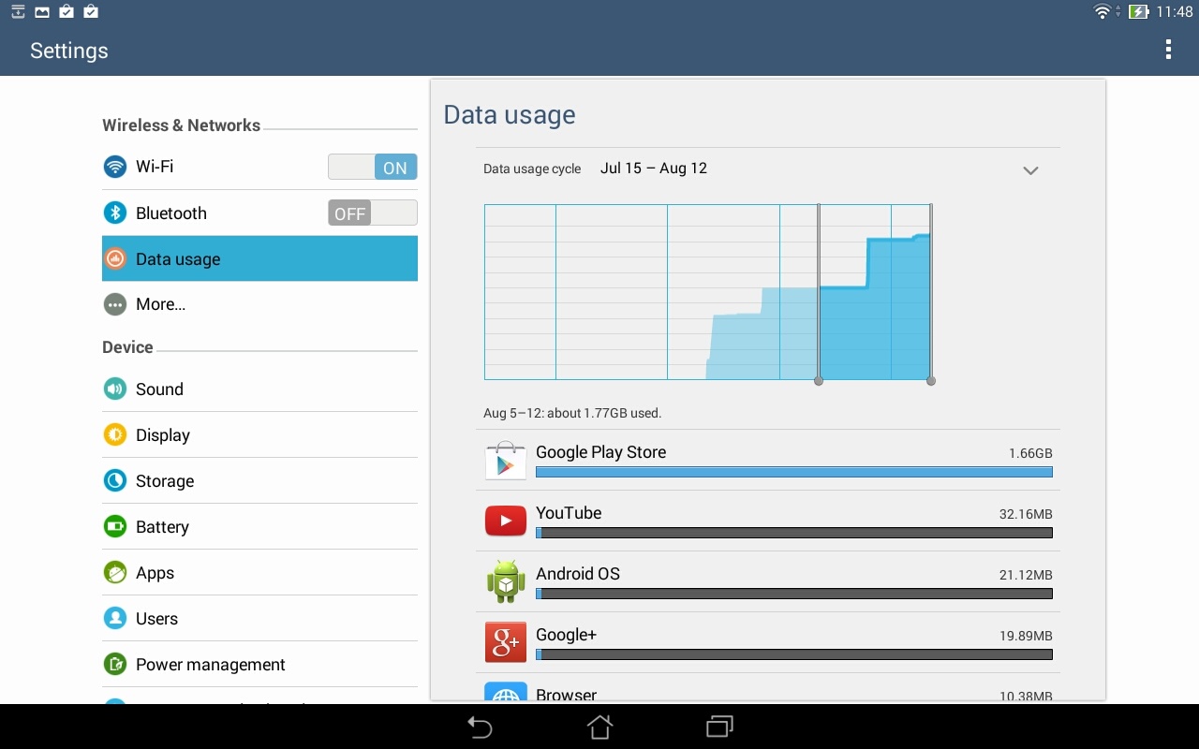Viewport: 1199px width, 749px height.
Task: Tap the Wi-Fi settings icon
Action: pos(115,167)
